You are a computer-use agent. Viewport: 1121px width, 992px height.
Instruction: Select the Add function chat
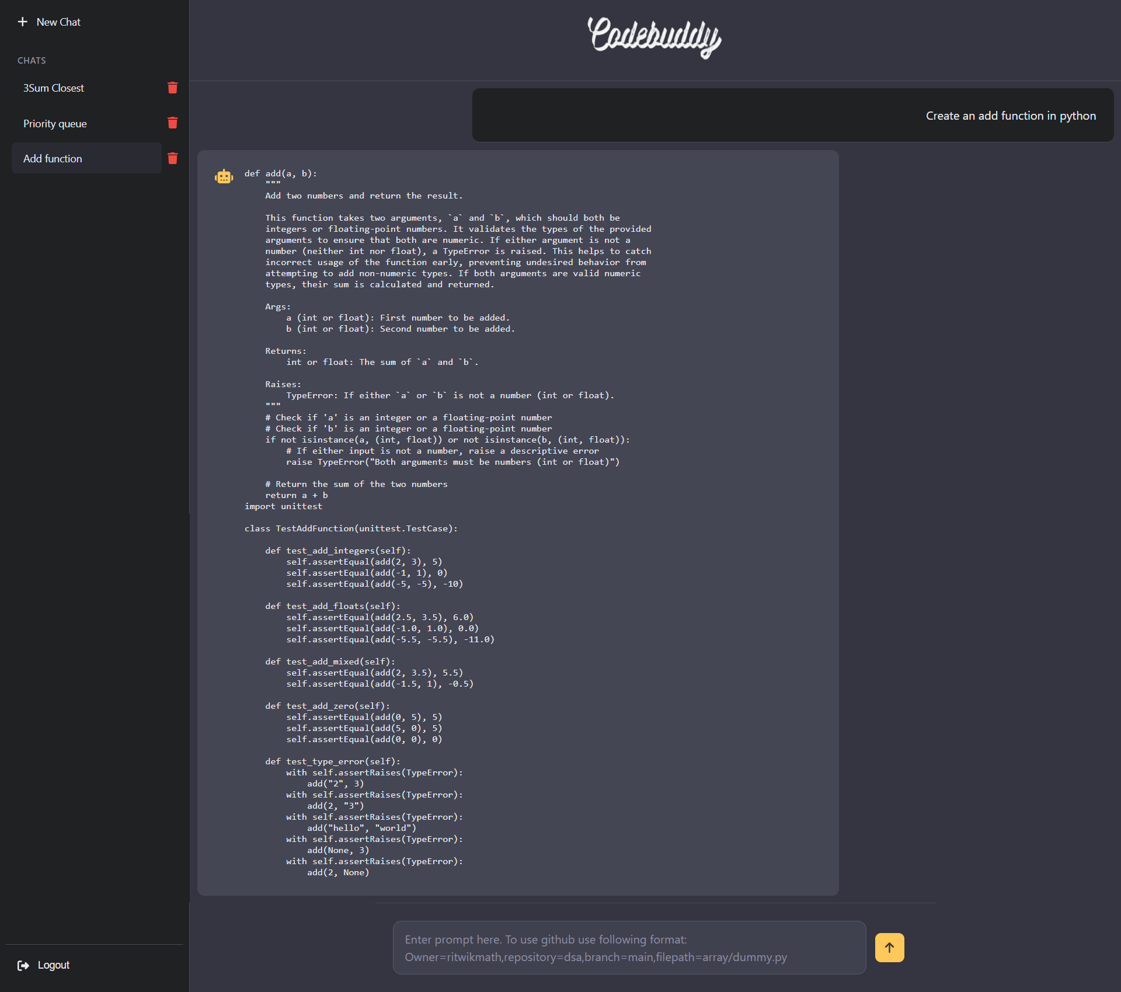click(53, 159)
